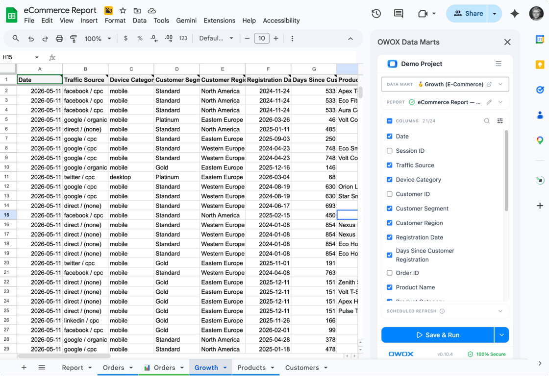Open the Gemini sparkle icon
The image size is (549, 376).
(514, 14)
